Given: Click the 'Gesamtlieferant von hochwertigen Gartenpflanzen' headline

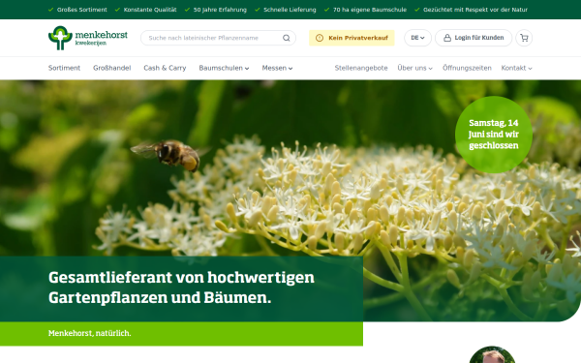Looking at the screenshot, I should click(181, 287).
